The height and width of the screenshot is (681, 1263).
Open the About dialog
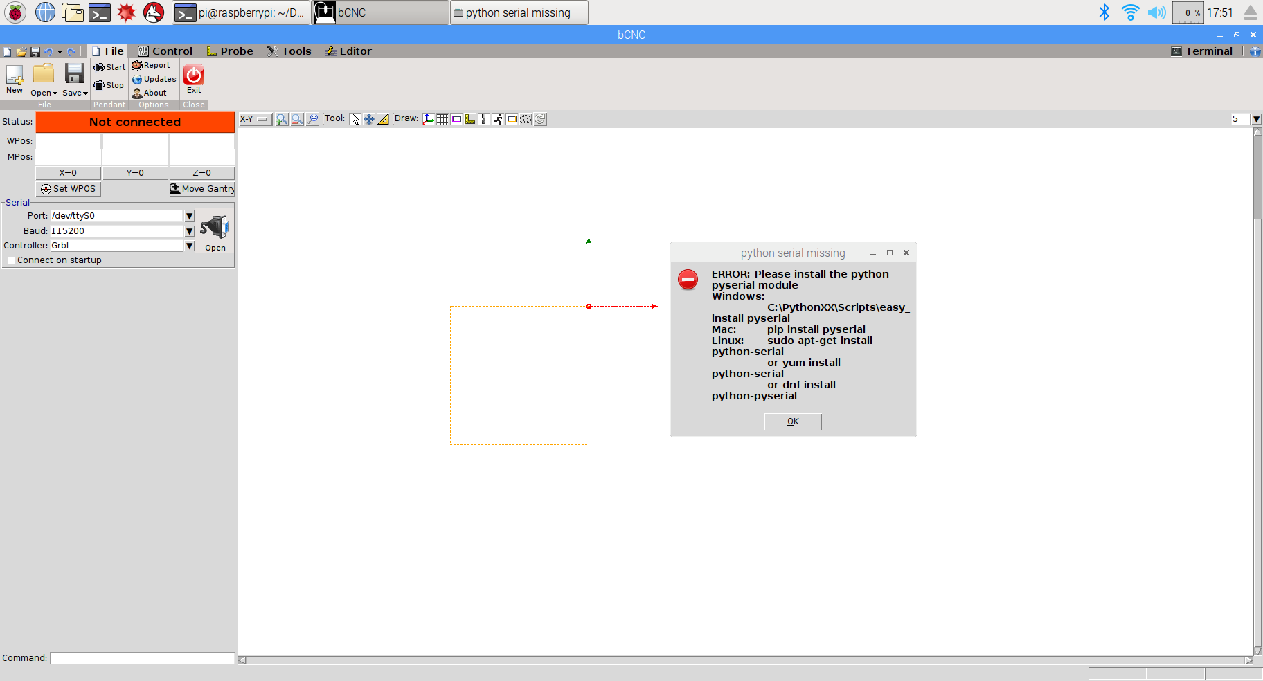(x=150, y=93)
